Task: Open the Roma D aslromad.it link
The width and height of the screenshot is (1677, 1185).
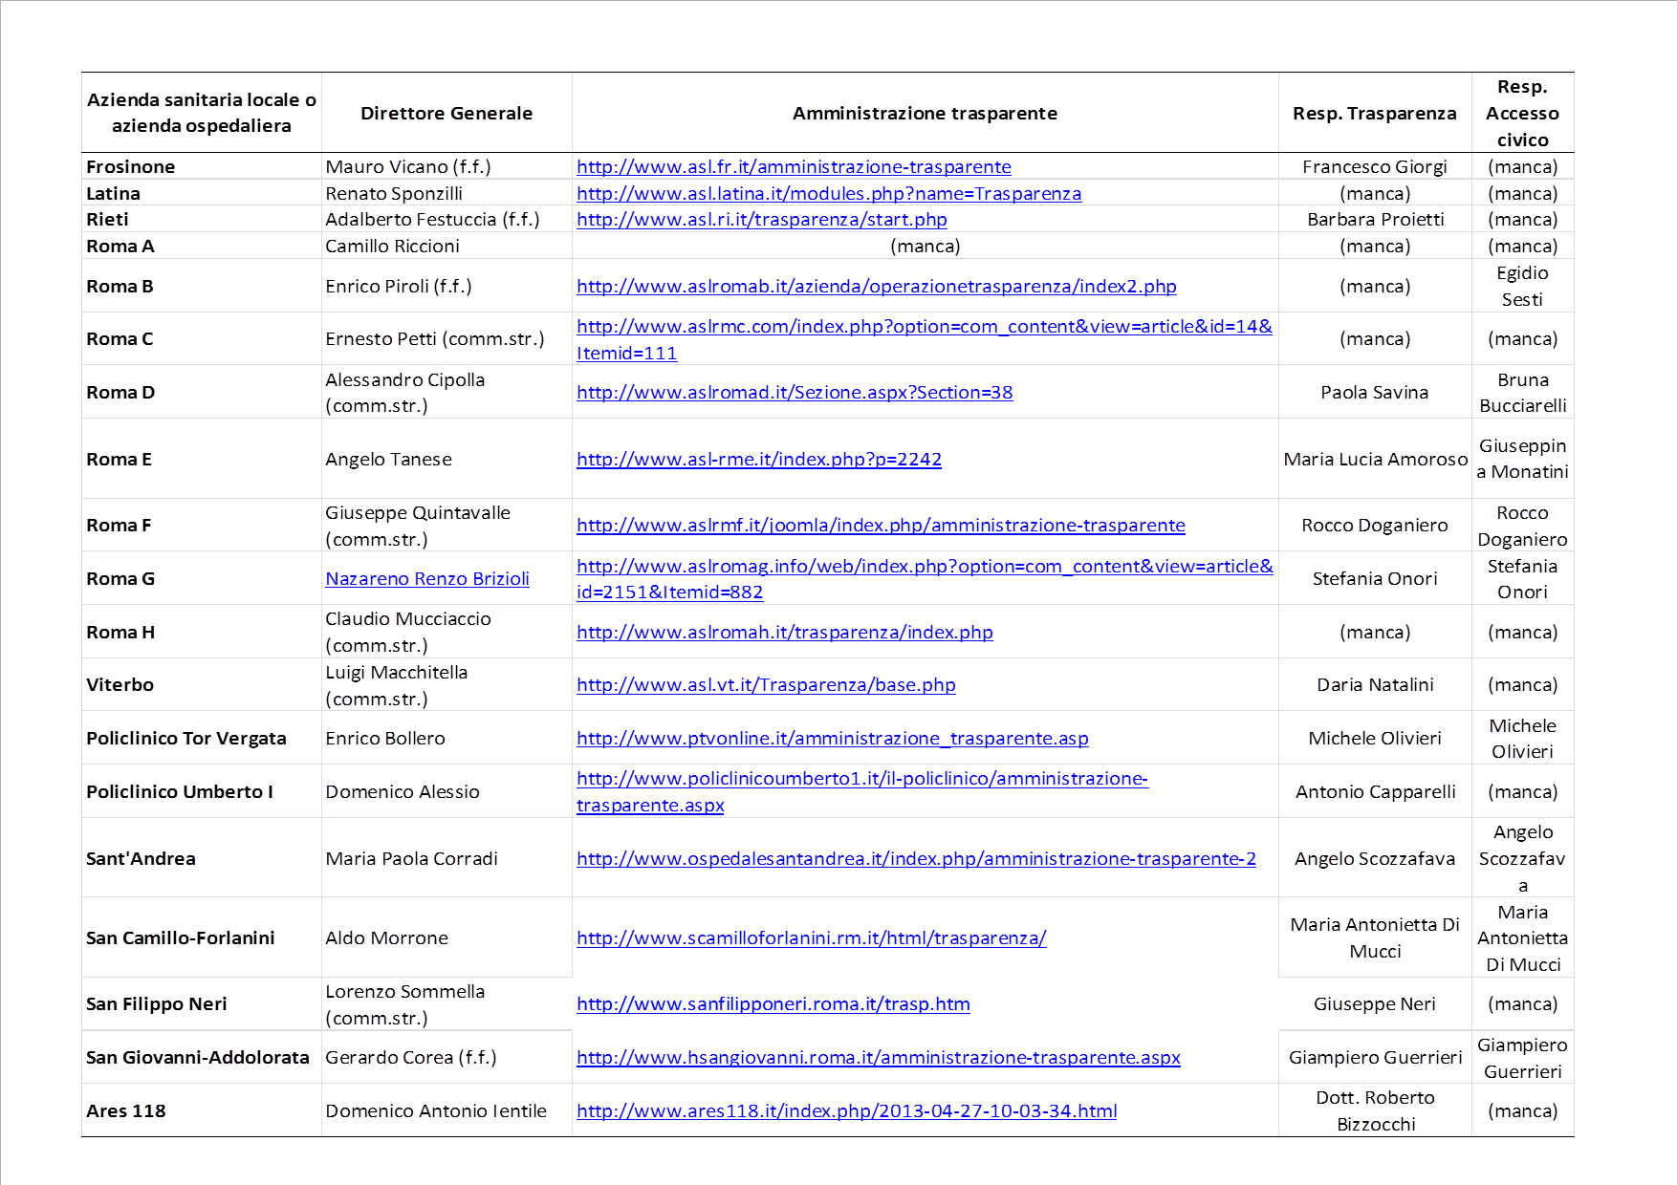Action: pos(795,392)
